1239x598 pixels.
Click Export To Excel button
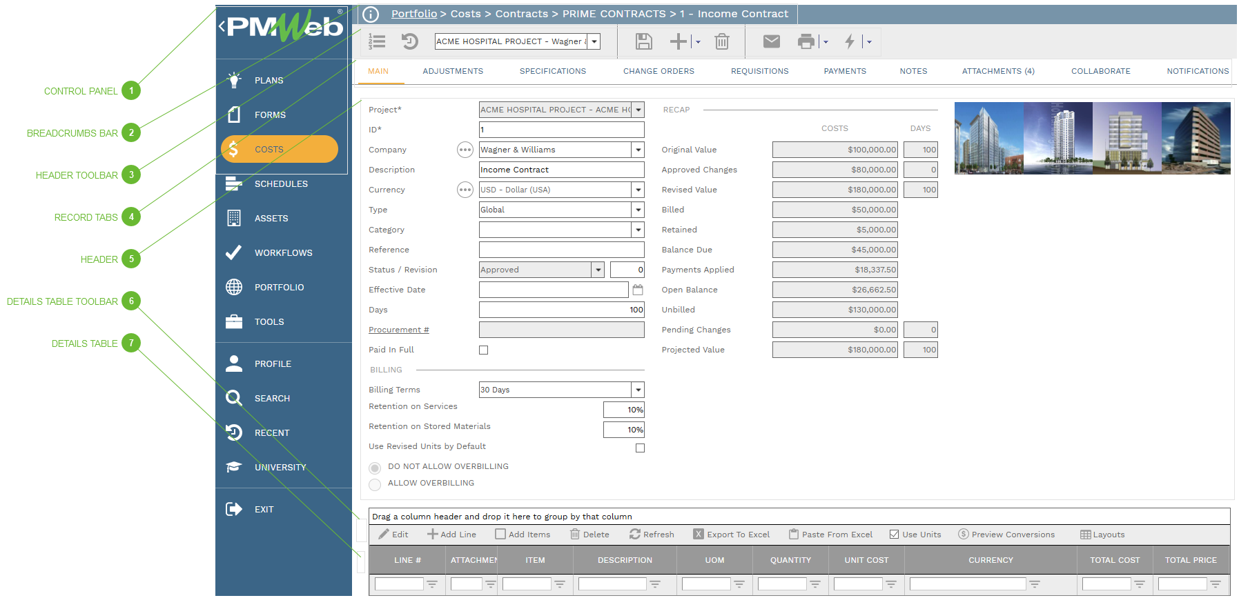[732, 535]
